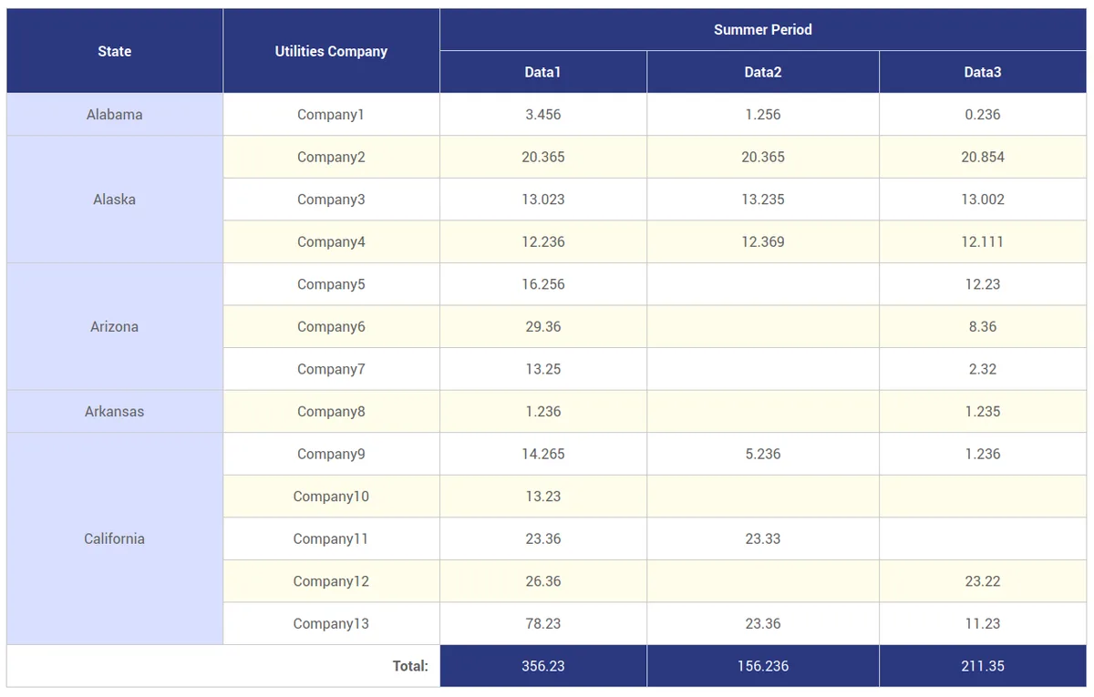Click value 13.235 for Company3
The image size is (1094, 697).
(x=763, y=200)
